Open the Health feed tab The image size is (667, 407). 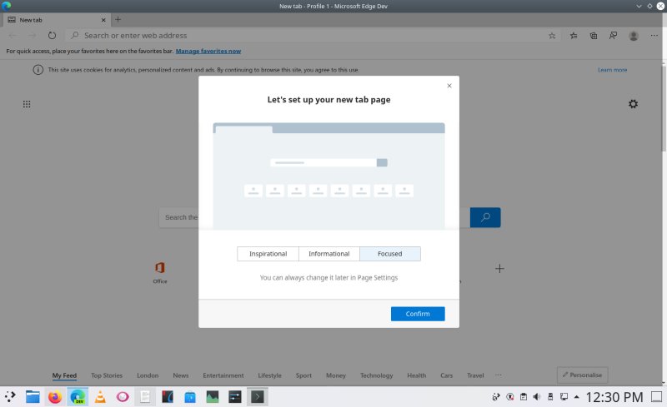pos(416,375)
